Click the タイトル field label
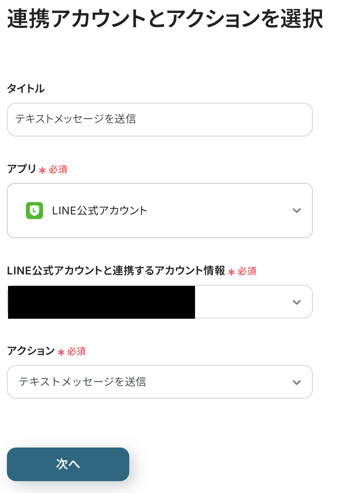The image size is (361, 493). (x=26, y=89)
